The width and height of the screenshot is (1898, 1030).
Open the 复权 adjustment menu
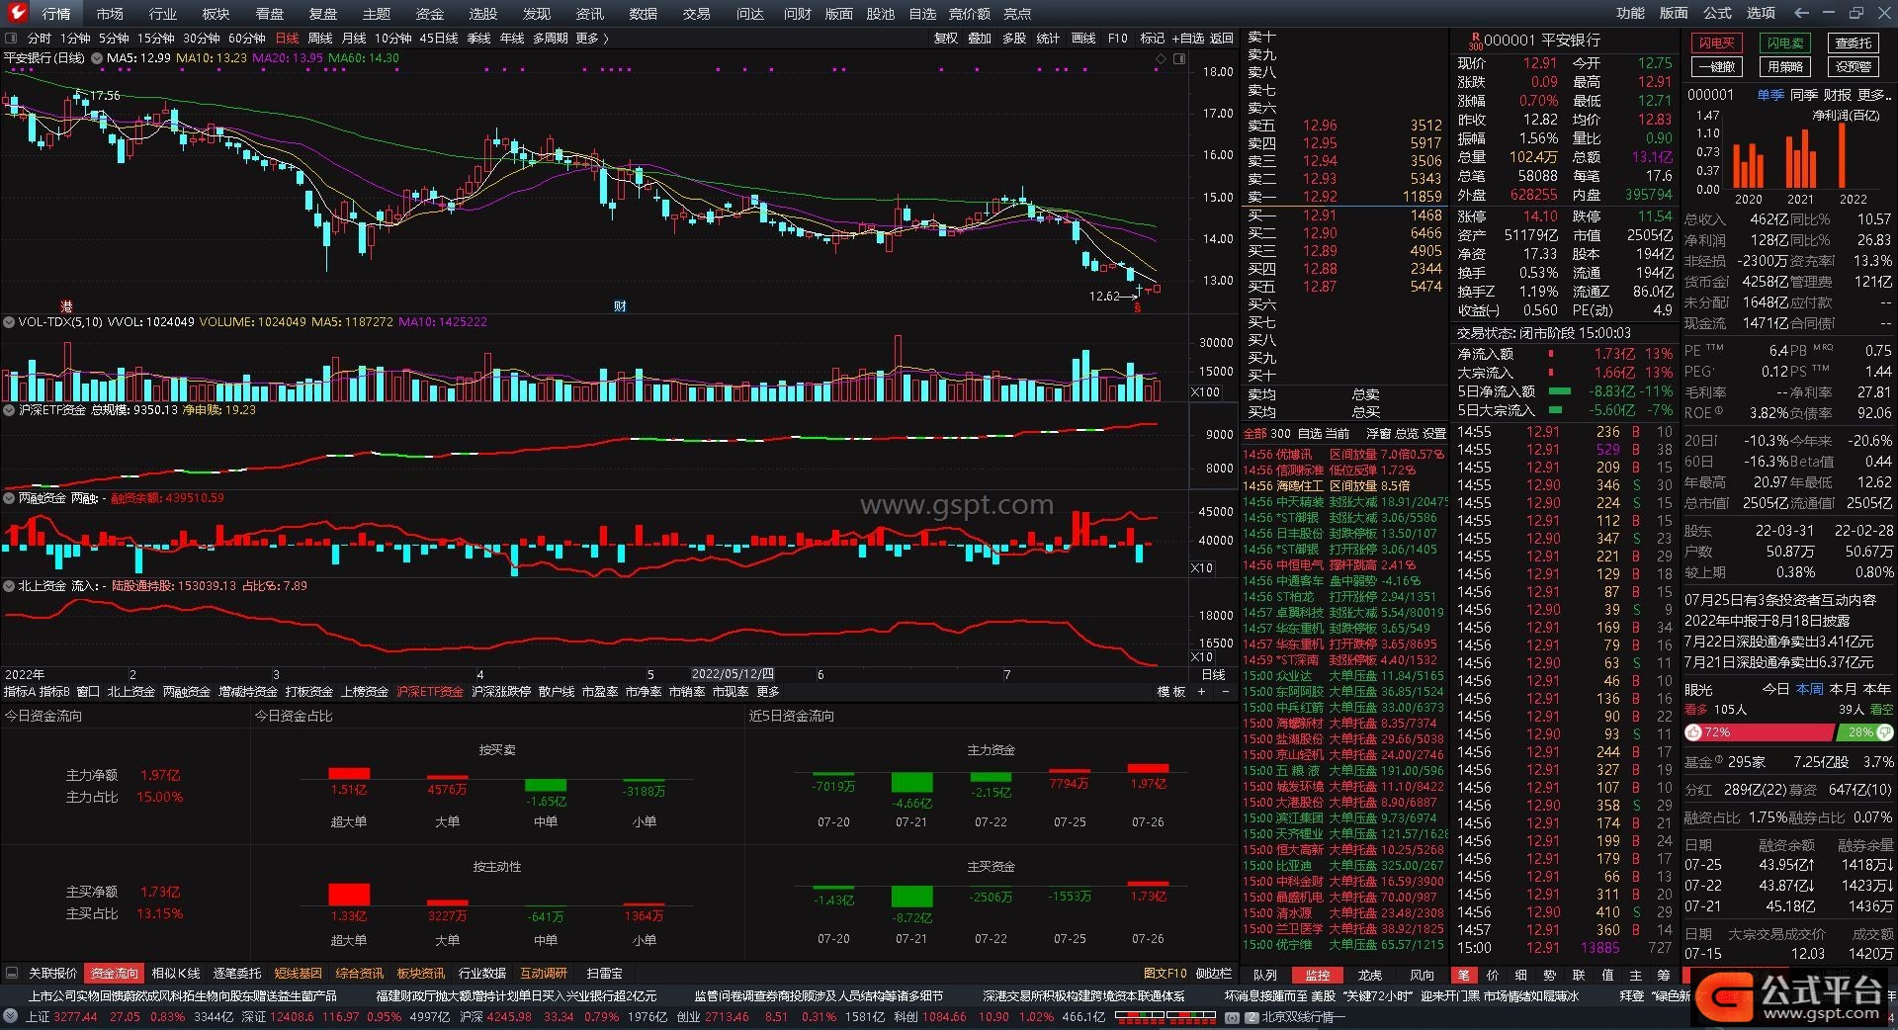tap(946, 39)
